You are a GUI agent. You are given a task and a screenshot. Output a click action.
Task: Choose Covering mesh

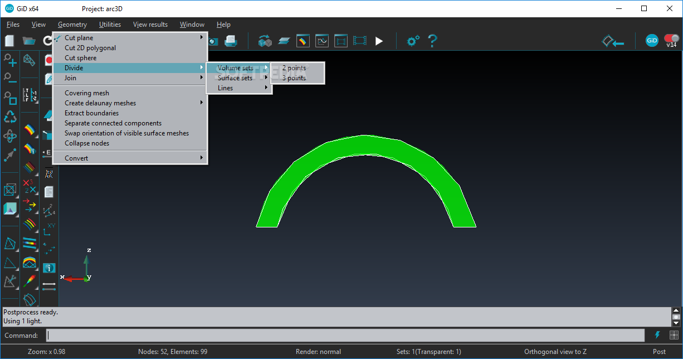pos(130,93)
